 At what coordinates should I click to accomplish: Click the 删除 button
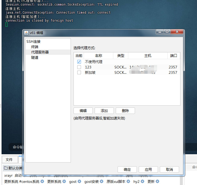point(125,111)
